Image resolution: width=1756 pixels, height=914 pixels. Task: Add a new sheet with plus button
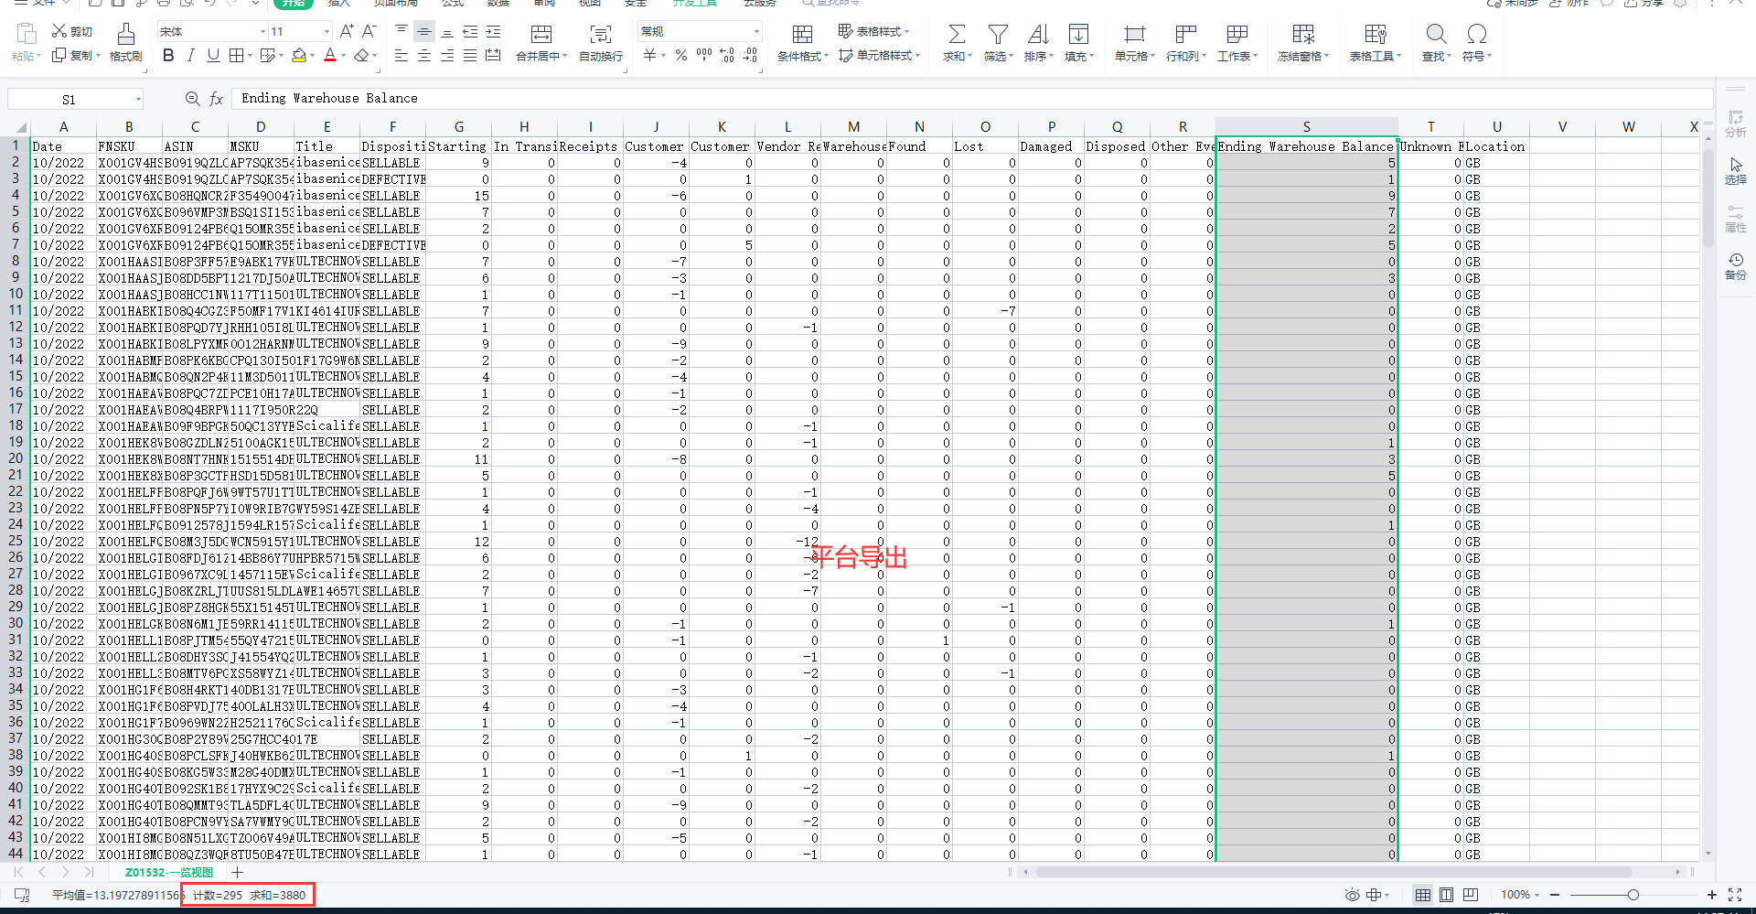point(238,873)
